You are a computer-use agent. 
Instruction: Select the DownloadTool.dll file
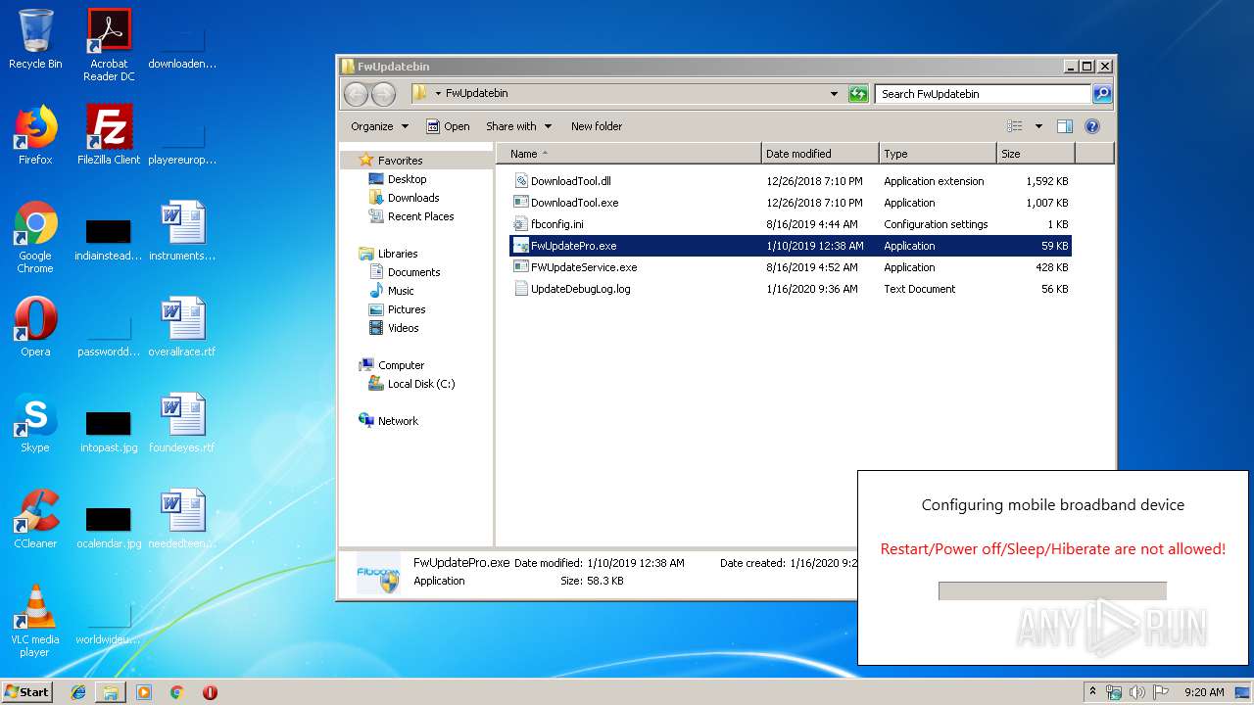pyautogui.click(x=791, y=181)
